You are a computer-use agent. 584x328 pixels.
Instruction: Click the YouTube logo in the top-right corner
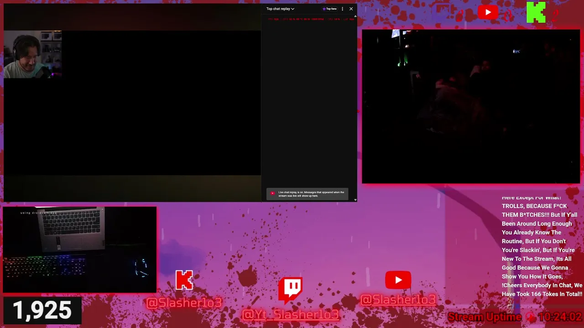488,12
